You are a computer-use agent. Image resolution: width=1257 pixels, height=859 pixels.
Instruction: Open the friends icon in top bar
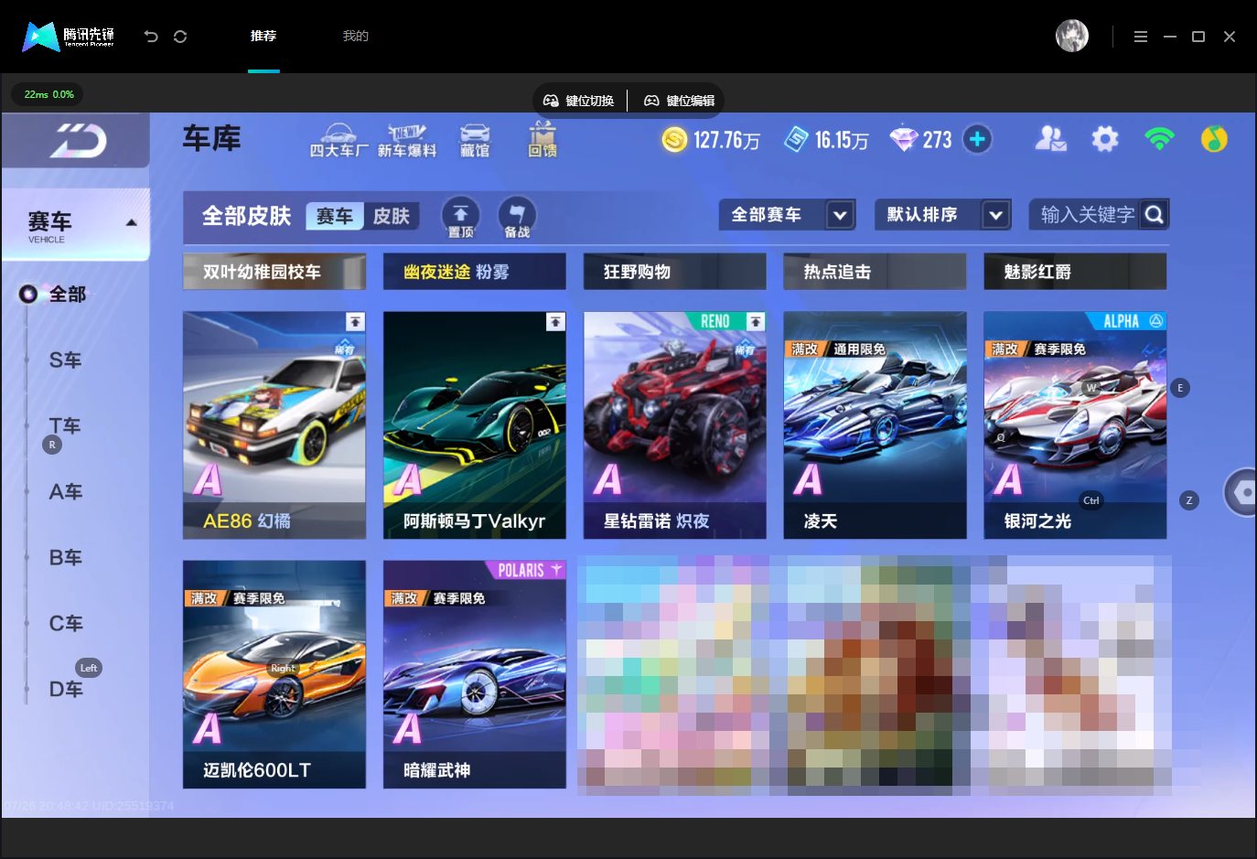[x=1050, y=139]
